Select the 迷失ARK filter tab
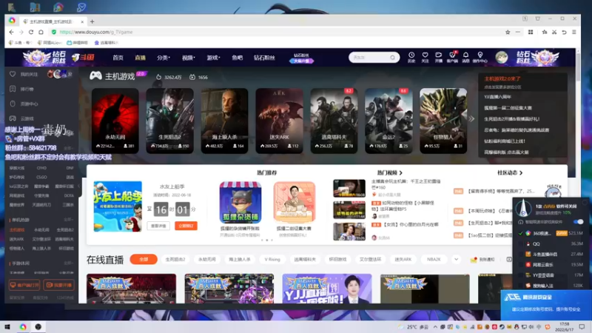 tap(403, 260)
